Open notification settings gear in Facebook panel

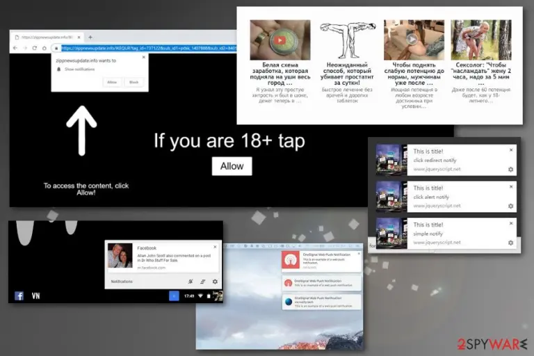(215, 282)
